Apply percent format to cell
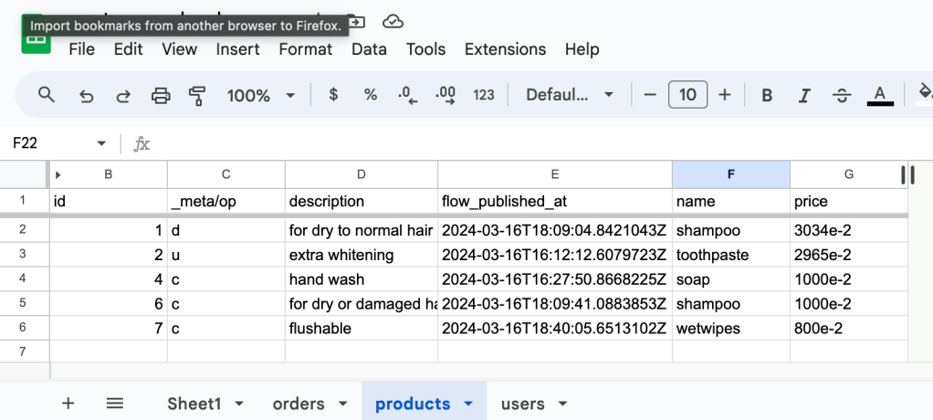 [371, 95]
